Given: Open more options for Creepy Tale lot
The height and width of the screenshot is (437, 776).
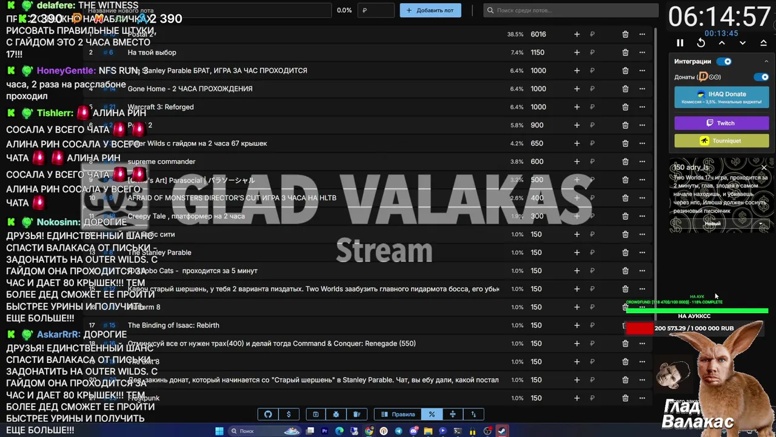Looking at the screenshot, I should tap(642, 217).
